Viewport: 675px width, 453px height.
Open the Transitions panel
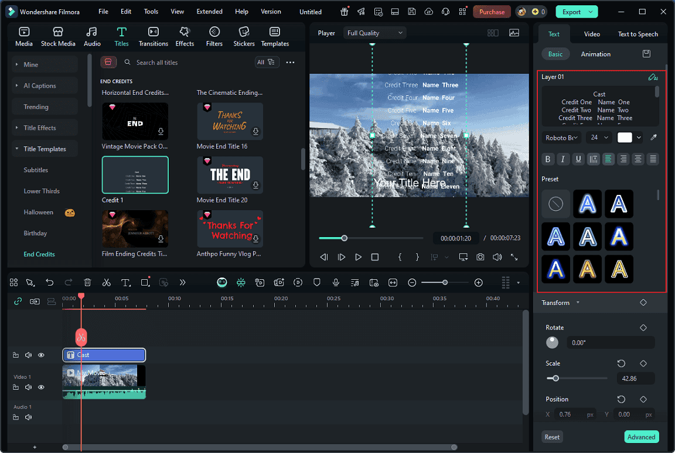pos(153,35)
